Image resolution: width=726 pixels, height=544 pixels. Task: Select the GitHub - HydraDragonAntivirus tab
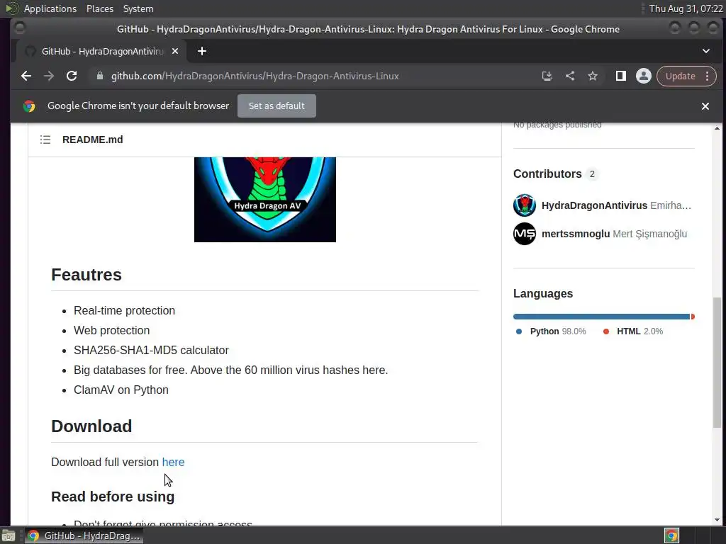tap(102, 51)
